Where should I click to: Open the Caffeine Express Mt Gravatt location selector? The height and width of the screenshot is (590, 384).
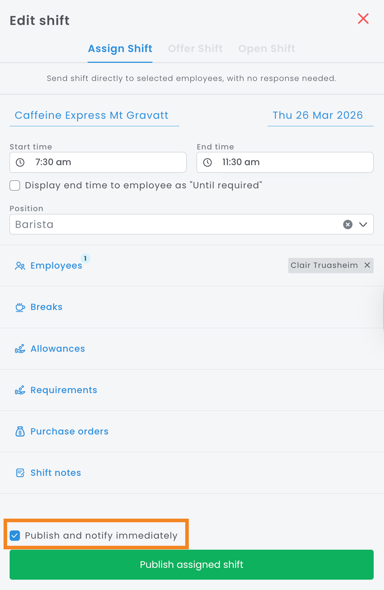pos(92,116)
